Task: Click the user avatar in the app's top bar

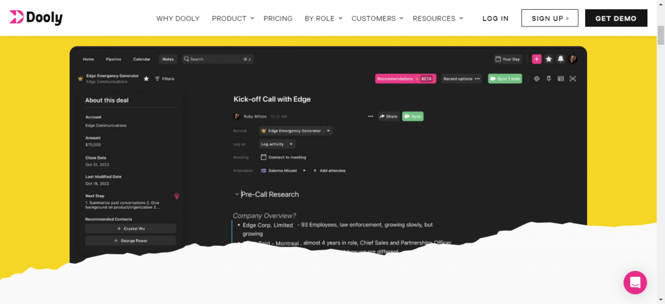Action: 573,59
